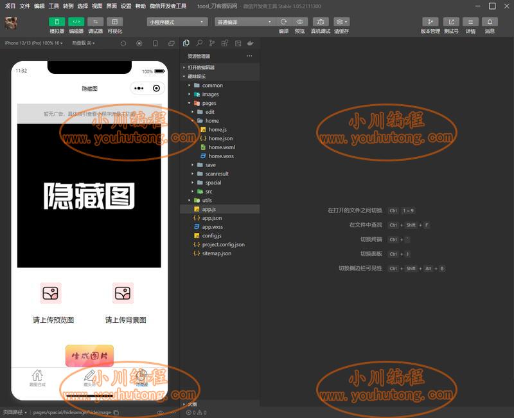The width and height of the screenshot is (514, 418).
Task: Expand the Open Editors section
Action: pos(220,68)
